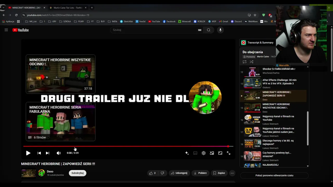Open Dexo channel name link
Screen dimensions: 333x187
[x=50, y=171]
